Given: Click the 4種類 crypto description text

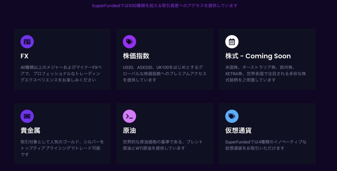Looking at the screenshot, I should point(266,145).
